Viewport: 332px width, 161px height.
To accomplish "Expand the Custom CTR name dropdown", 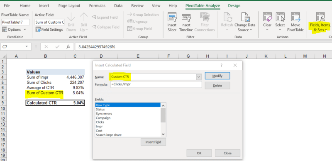I will coord(199,77).
